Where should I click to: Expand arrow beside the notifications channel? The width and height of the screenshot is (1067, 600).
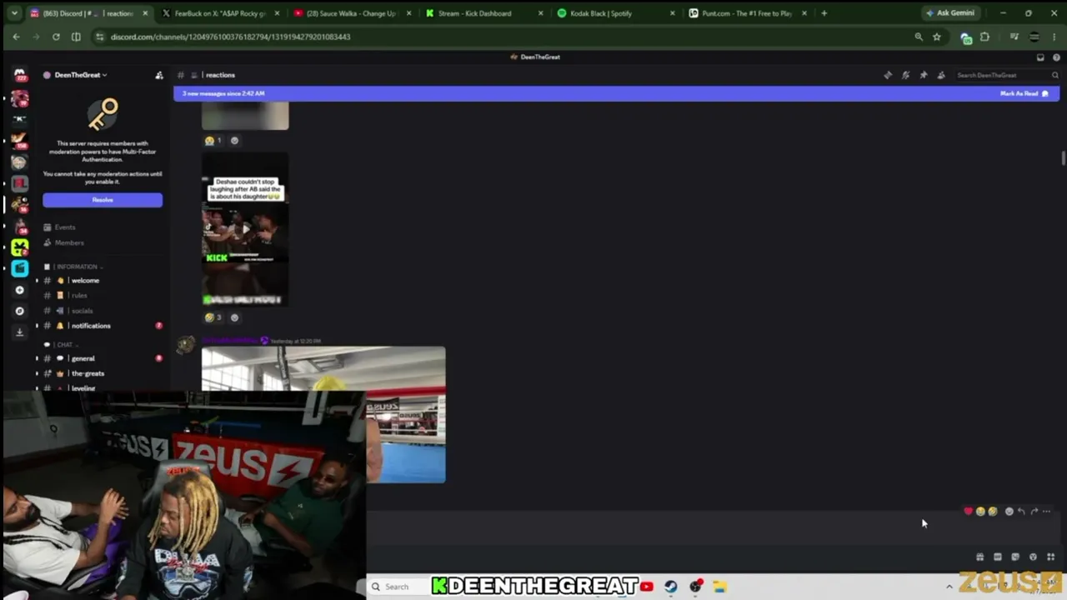tap(37, 326)
